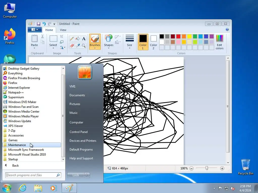Click the Action Center flag tray icon
The width and height of the screenshot is (258, 193).
pyautogui.click(x=220, y=188)
